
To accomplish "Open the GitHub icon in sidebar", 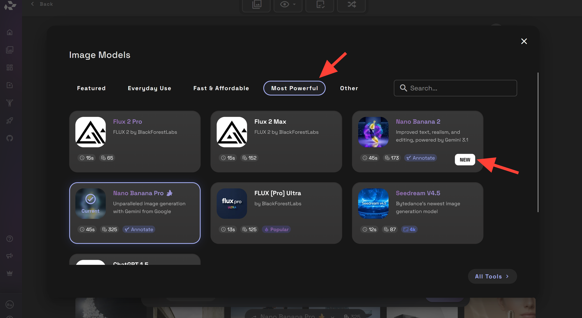I will click(x=10, y=138).
